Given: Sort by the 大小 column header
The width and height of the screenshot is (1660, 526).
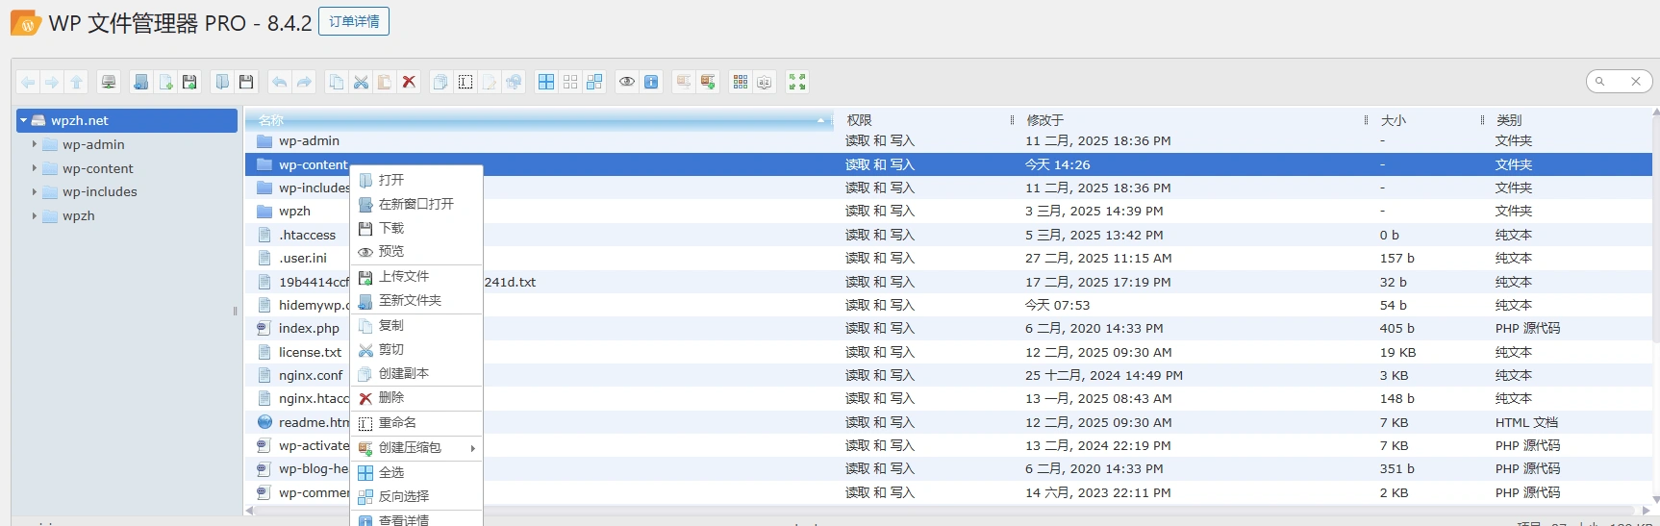Looking at the screenshot, I should coord(1426,120).
